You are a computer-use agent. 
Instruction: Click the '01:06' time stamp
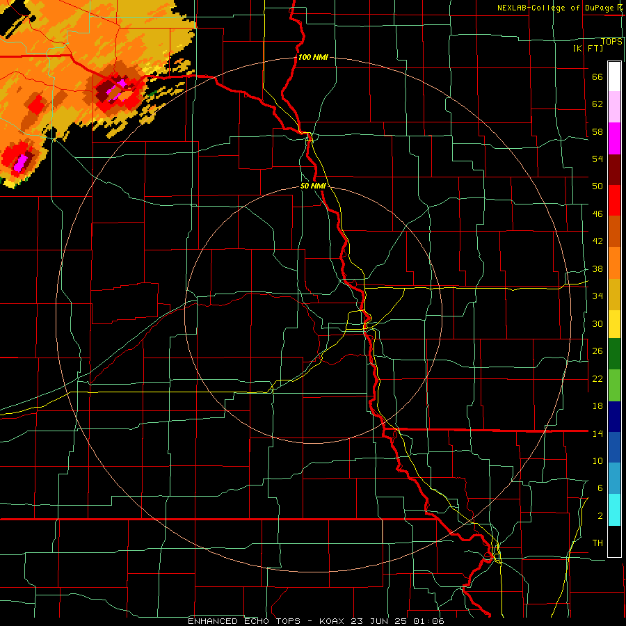428,621
